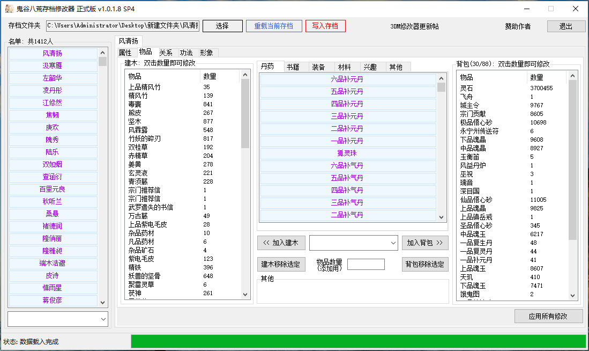Write changes using 写入存档 button
The image size is (589, 351).
325,26
